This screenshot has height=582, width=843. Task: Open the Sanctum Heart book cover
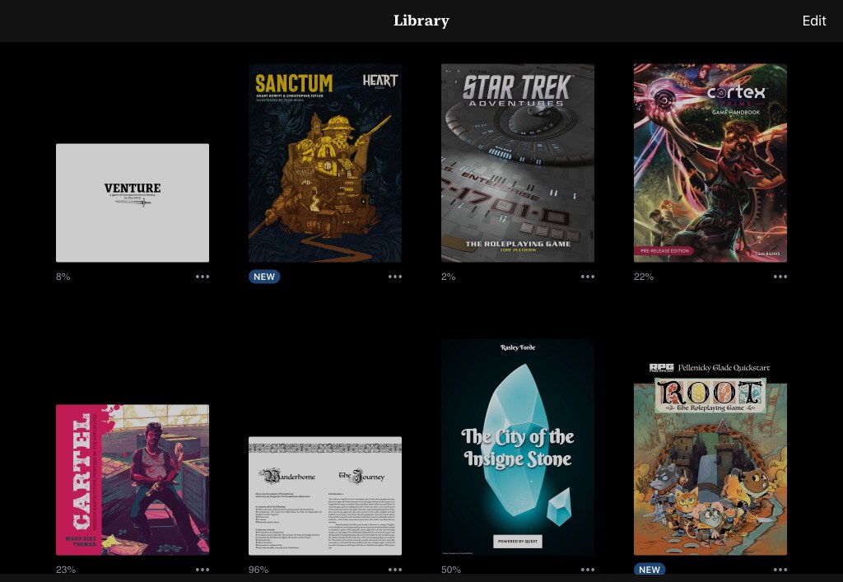coord(325,163)
